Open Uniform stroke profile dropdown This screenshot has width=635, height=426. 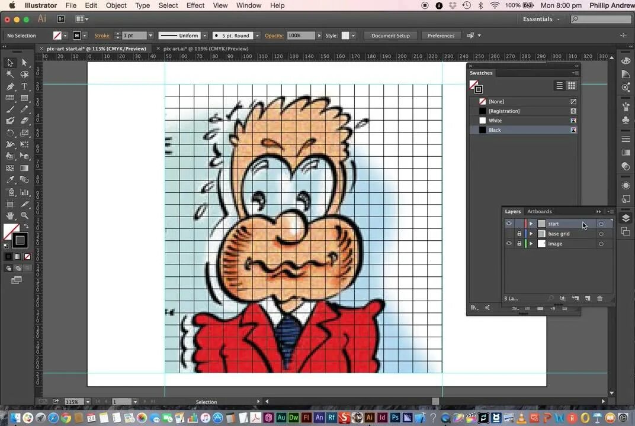(x=204, y=35)
